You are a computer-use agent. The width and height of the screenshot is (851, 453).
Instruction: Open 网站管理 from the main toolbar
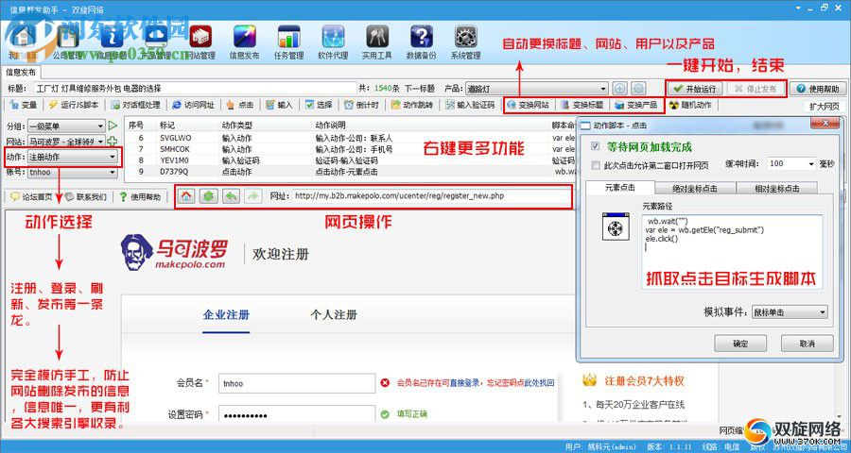(x=200, y=42)
